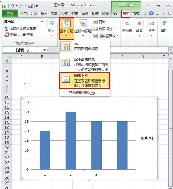Image resolution: width=173 pixels, height=189 pixels.
Task: Select column M header
Action: tap(144, 56)
